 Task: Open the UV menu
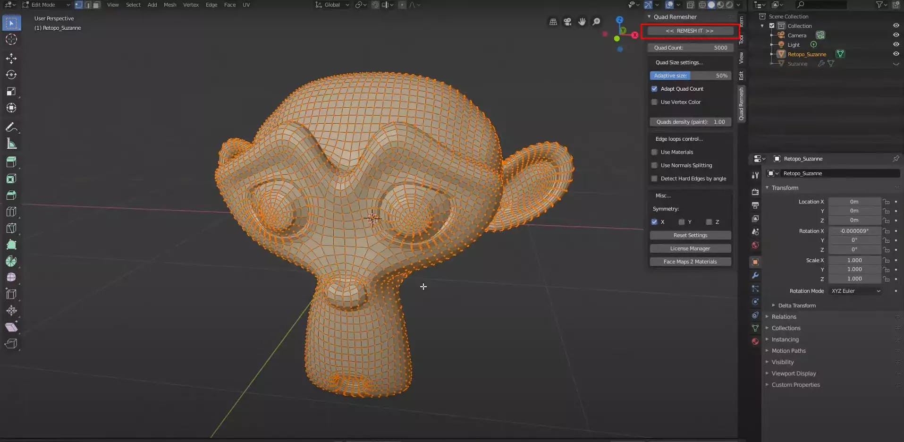click(246, 5)
